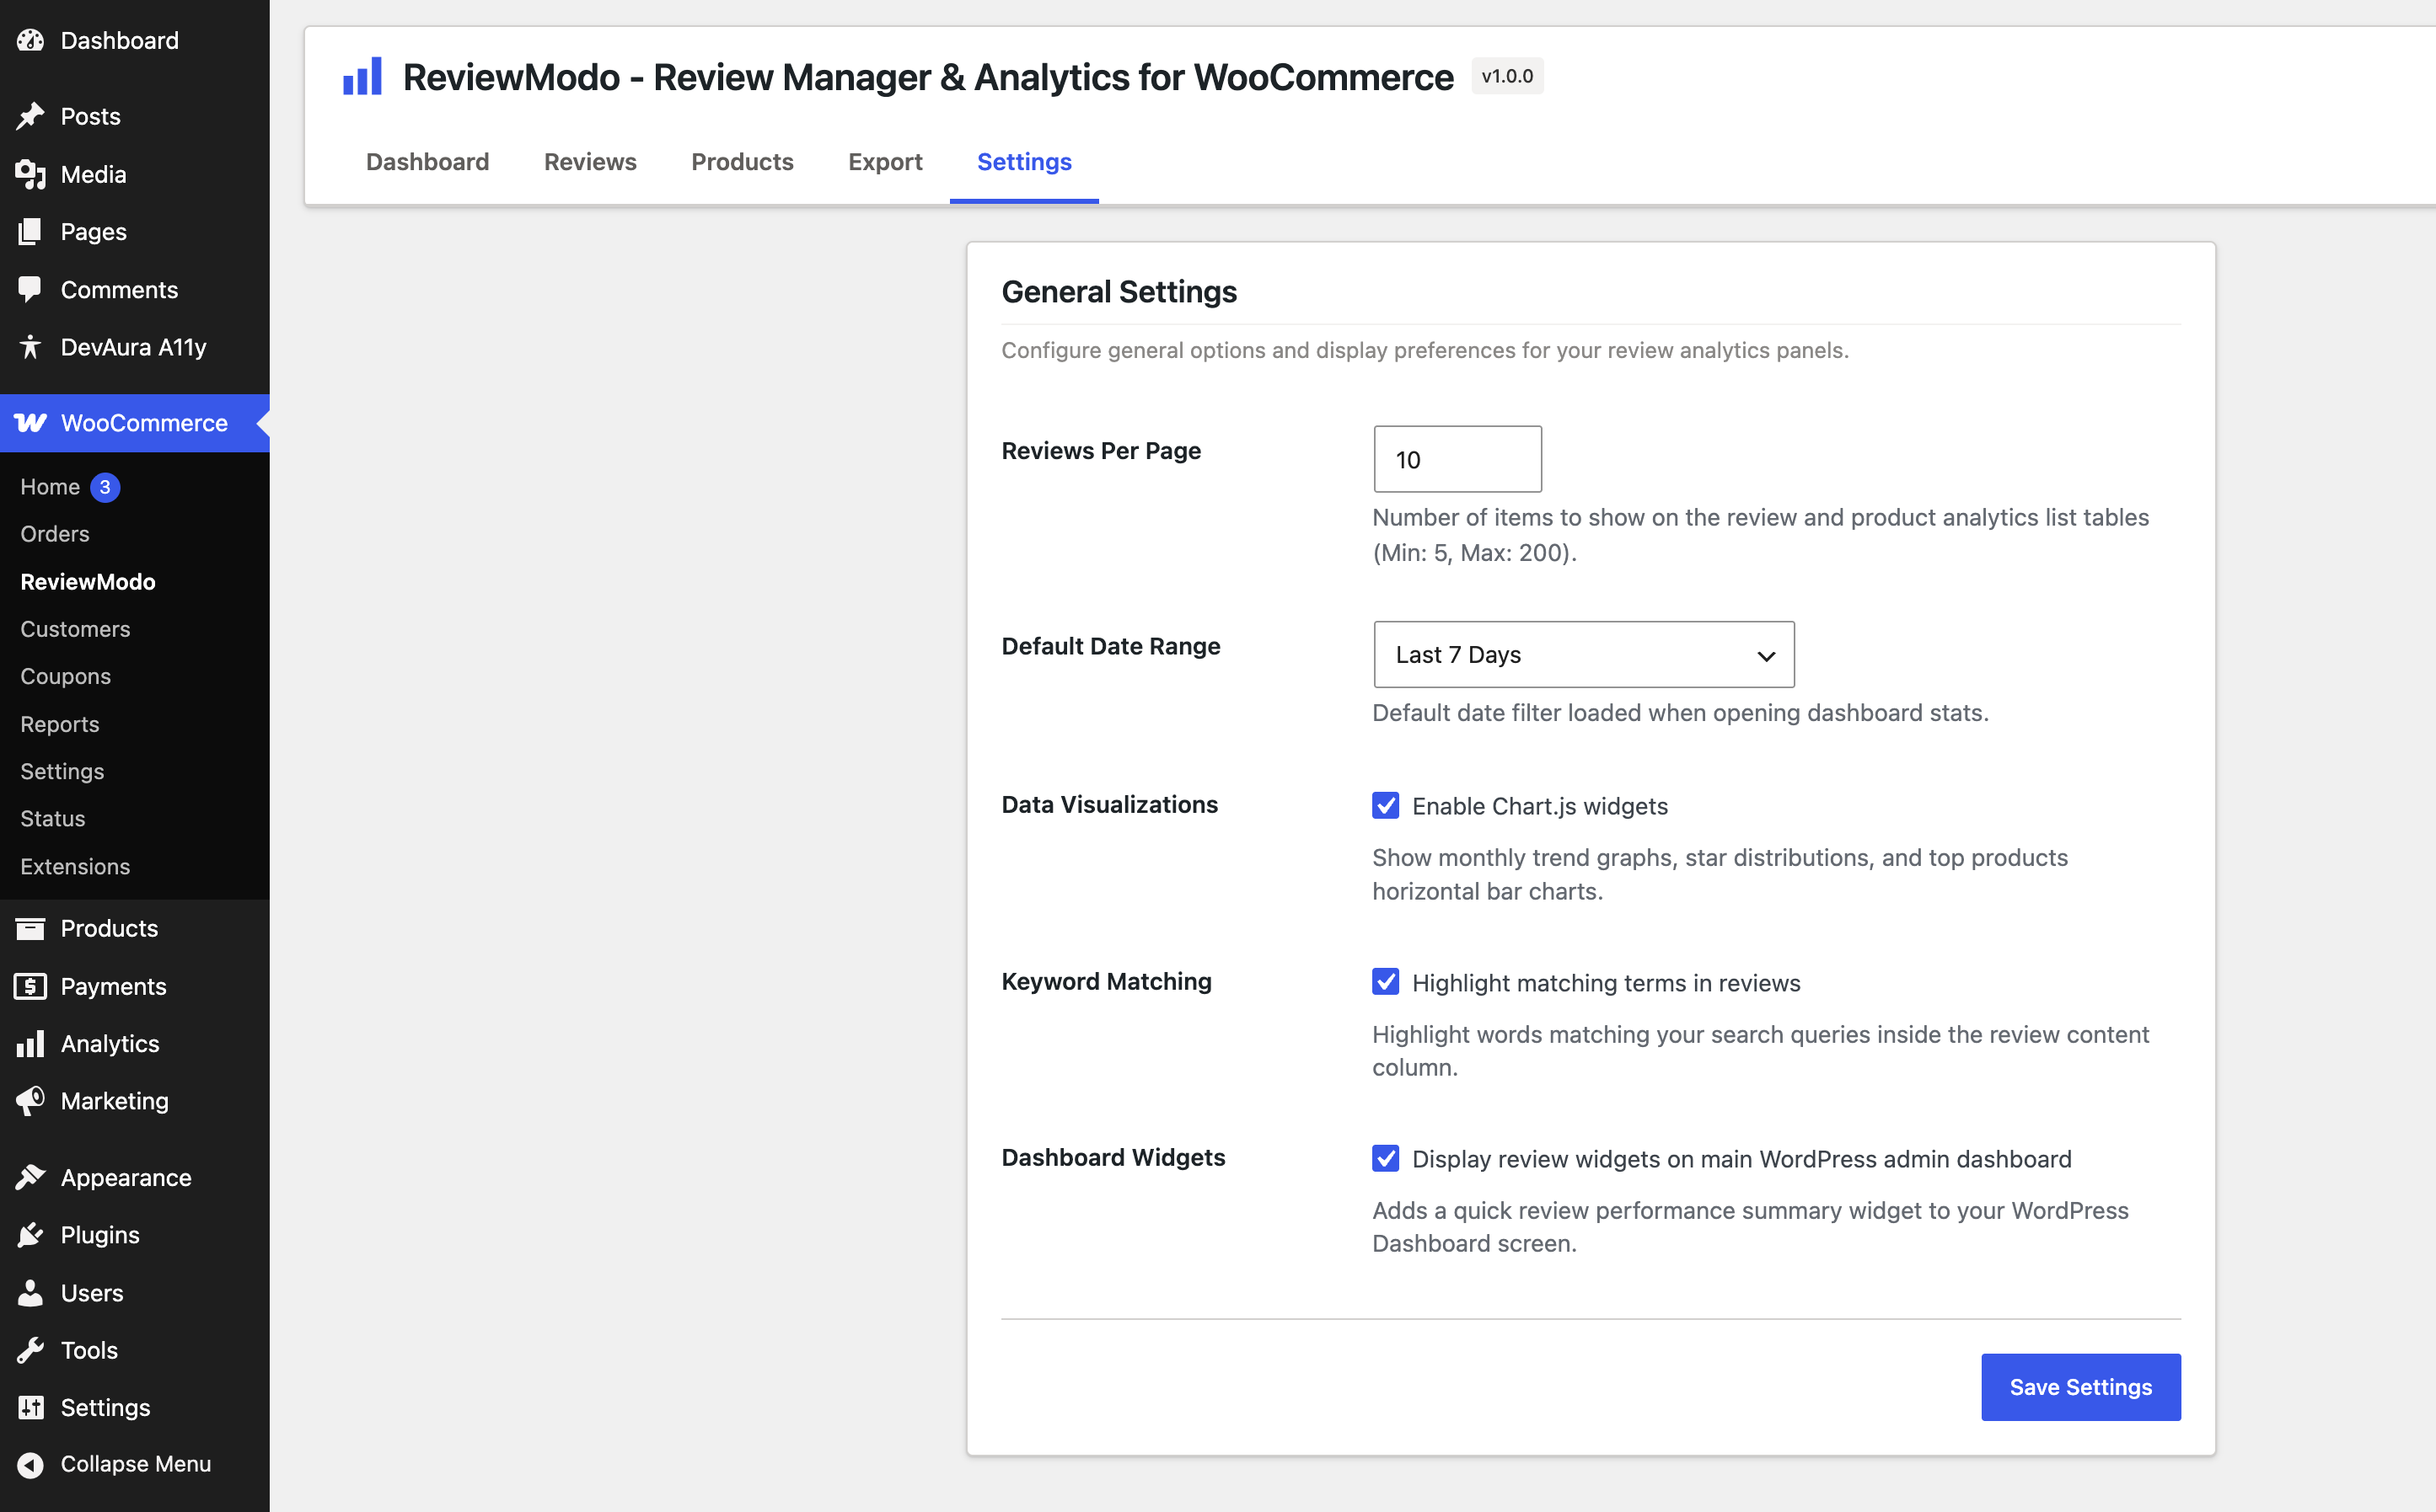Image resolution: width=2436 pixels, height=1512 pixels.
Task: Toggle Display review widgets on dashboard checkbox
Action: [x=1386, y=1158]
